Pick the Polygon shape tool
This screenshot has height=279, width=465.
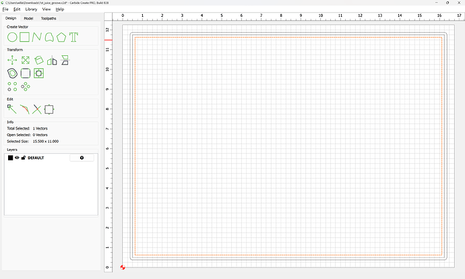click(61, 37)
